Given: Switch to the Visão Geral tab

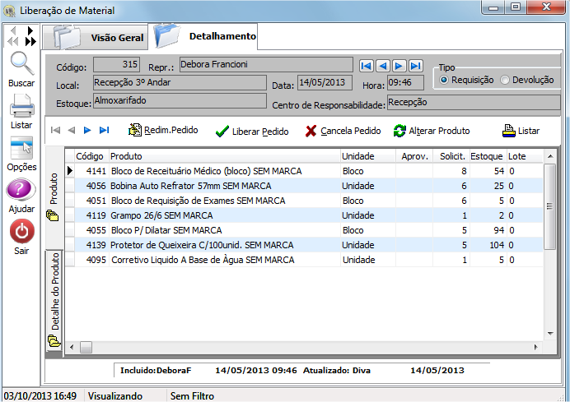Looking at the screenshot, I should tap(99, 38).
